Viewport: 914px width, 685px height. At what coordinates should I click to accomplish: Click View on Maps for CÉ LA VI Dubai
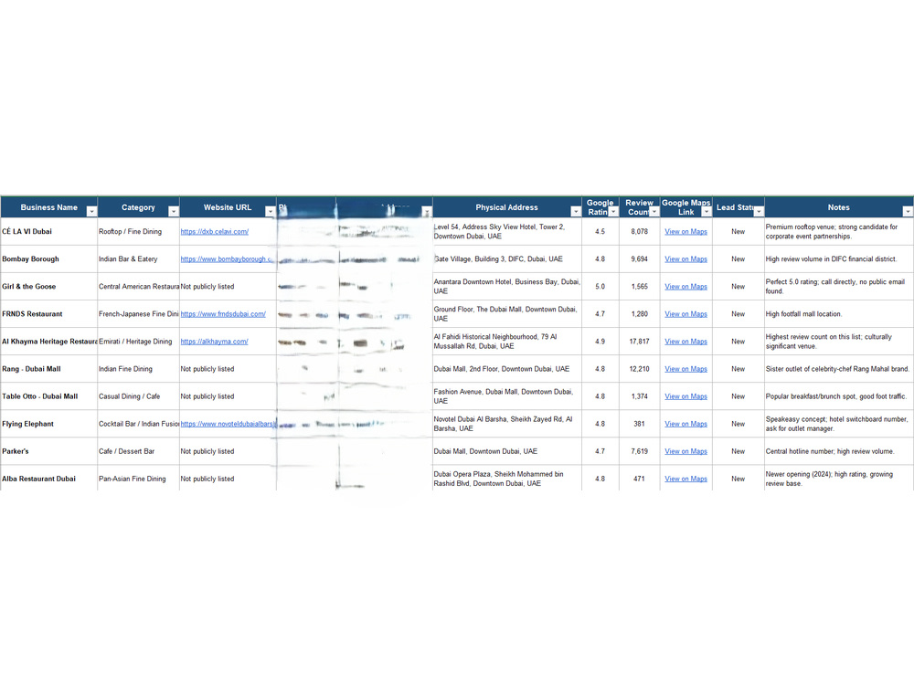[685, 231]
